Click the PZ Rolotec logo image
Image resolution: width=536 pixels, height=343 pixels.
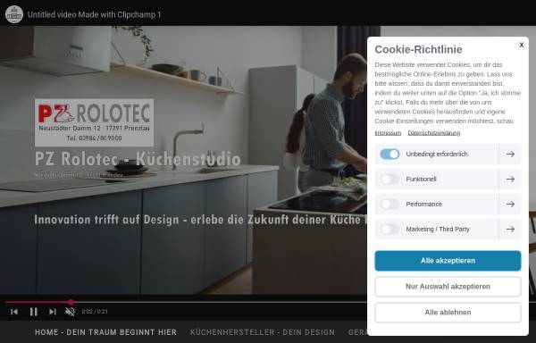(x=94, y=122)
